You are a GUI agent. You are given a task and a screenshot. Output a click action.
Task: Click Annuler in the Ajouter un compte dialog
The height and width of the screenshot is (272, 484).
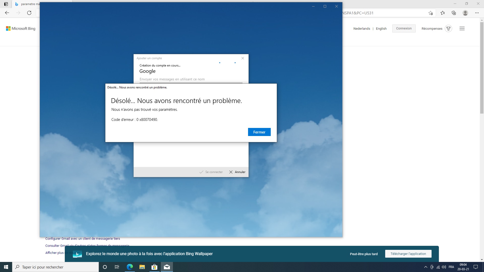[x=237, y=172]
